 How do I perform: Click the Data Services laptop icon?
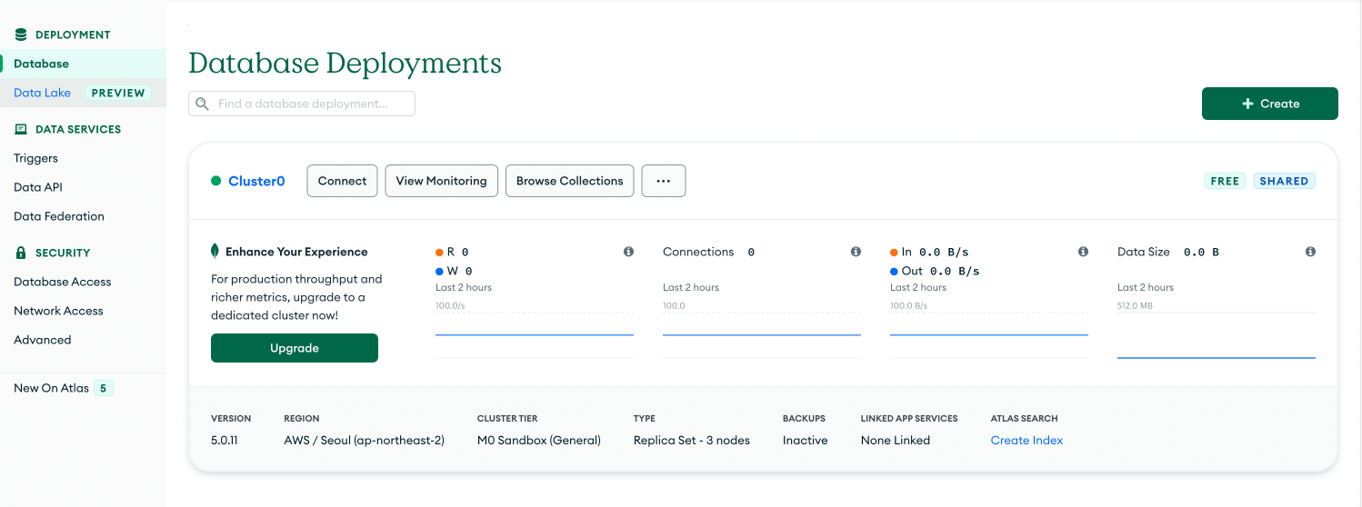[21, 129]
